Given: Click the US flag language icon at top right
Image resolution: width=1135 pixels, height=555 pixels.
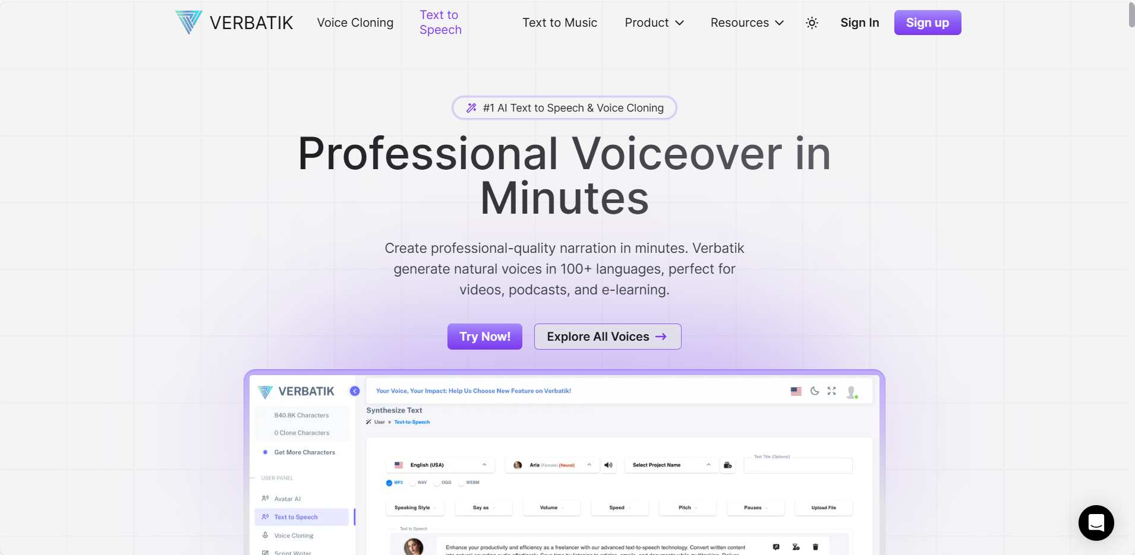Looking at the screenshot, I should click(796, 391).
